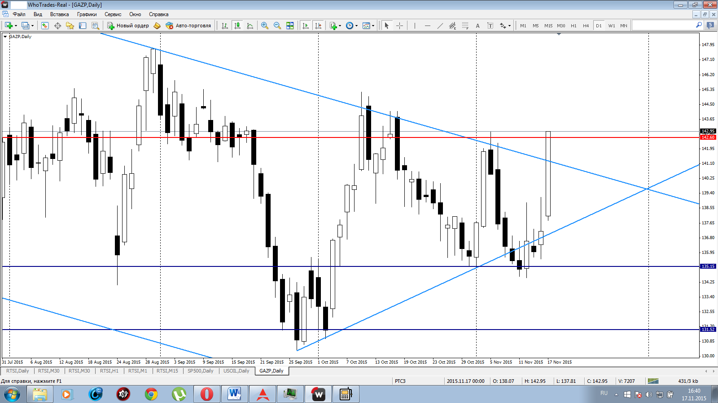This screenshot has width=718, height=403.
Task: Switch chart to candlesticks icon
Action: point(237,26)
